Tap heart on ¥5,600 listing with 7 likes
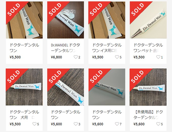The height and width of the screenshot is (132, 172). click(117, 124)
